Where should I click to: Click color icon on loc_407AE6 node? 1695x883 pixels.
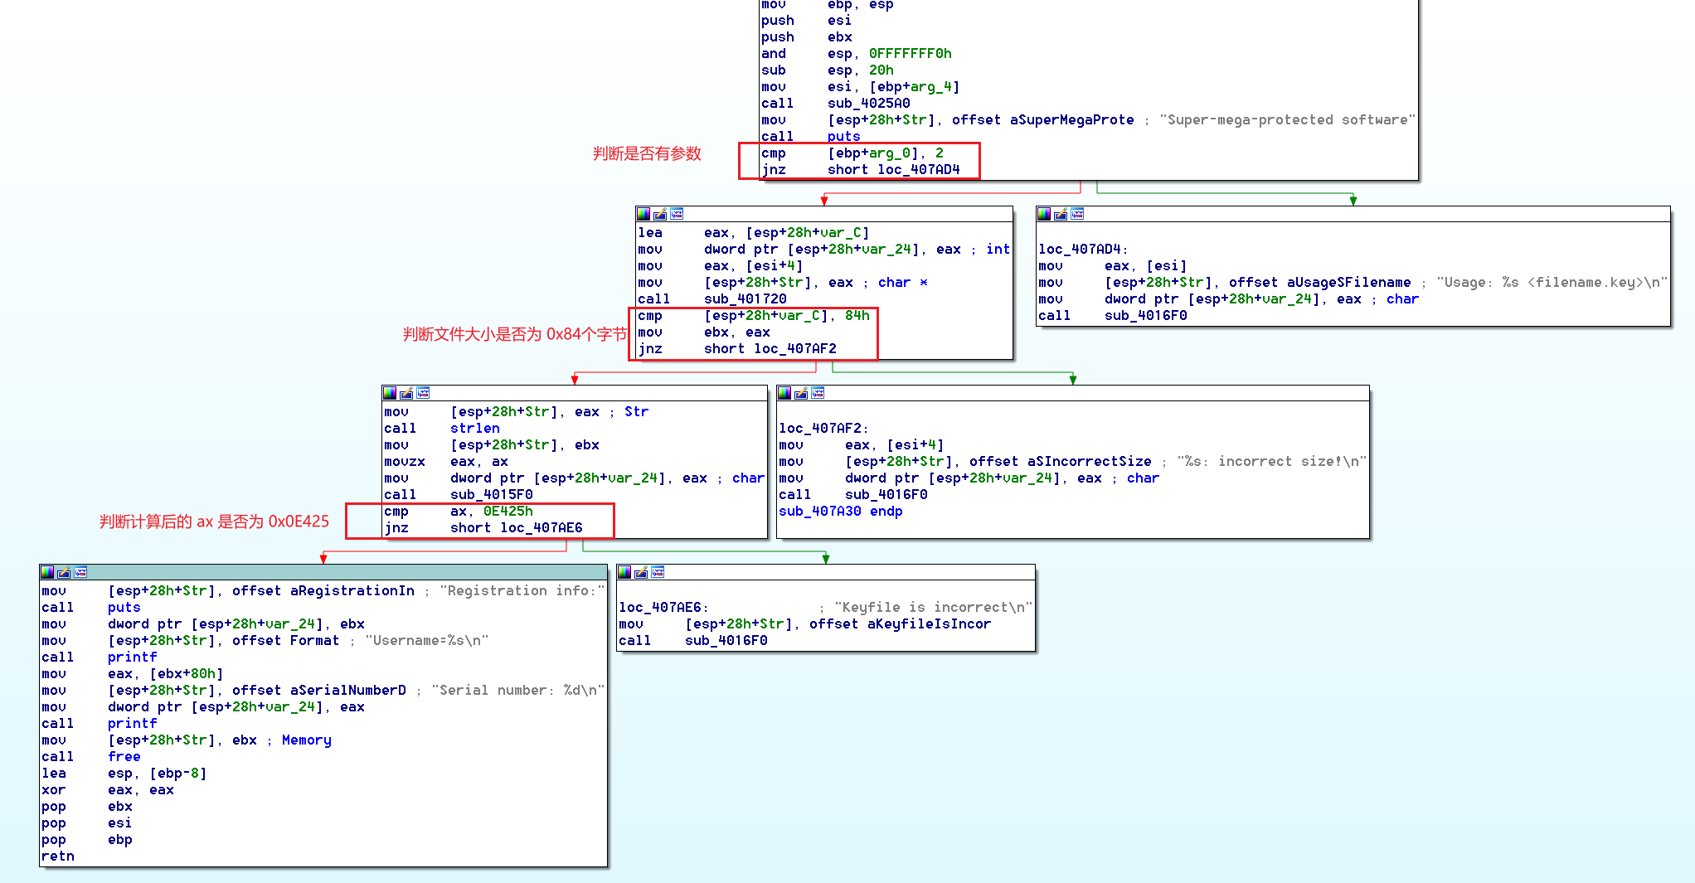tap(624, 572)
